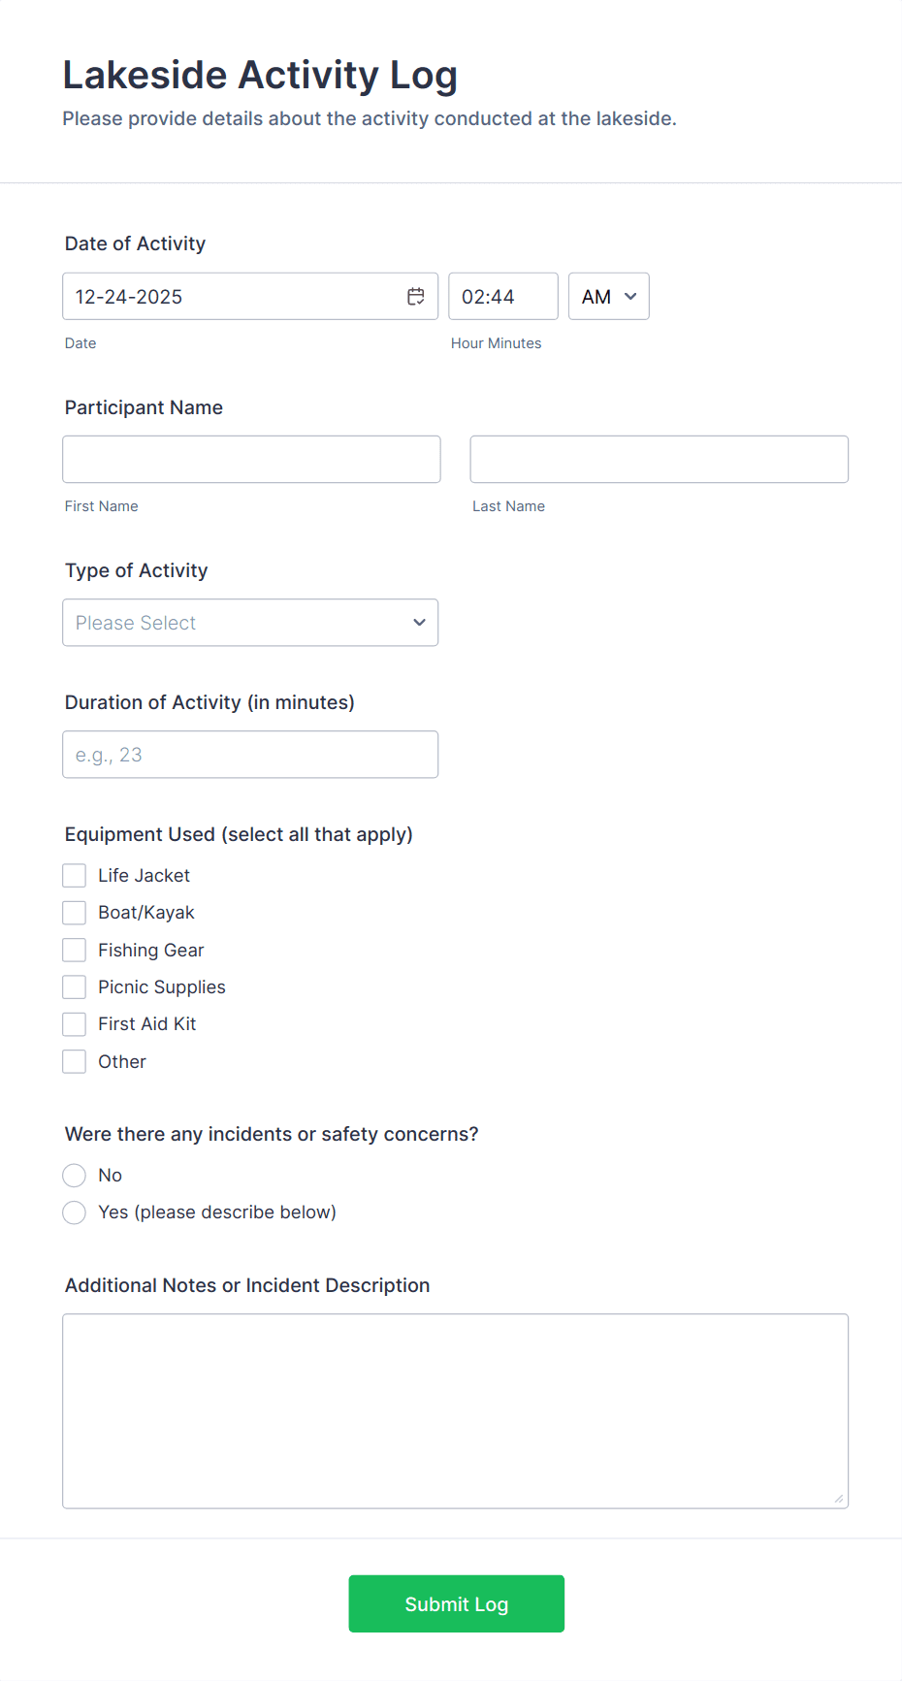Open the AM/PM dropdown

[x=608, y=296]
